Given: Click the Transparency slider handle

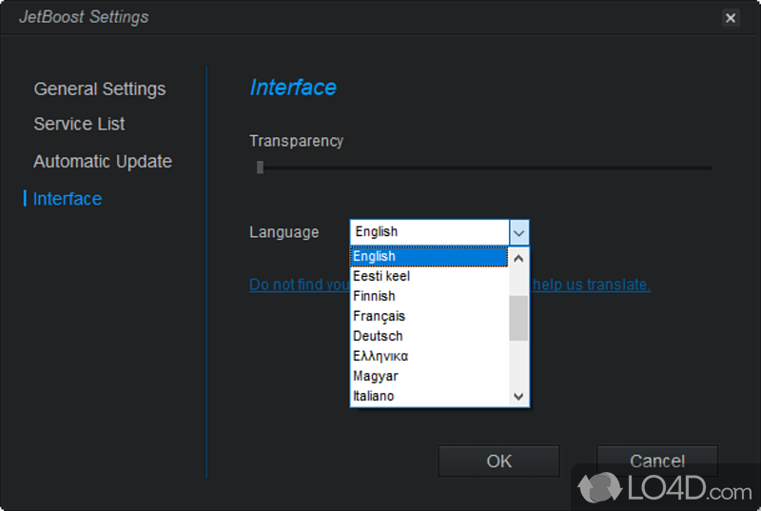Looking at the screenshot, I should [260, 167].
